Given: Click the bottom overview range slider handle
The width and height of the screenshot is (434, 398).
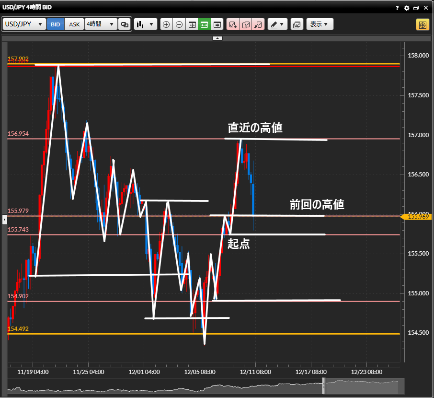Looking at the screenshot, I should (x=324, y=386).
